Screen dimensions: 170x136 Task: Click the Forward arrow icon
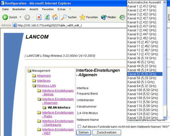pyautogui.click(x=27, y=17)
